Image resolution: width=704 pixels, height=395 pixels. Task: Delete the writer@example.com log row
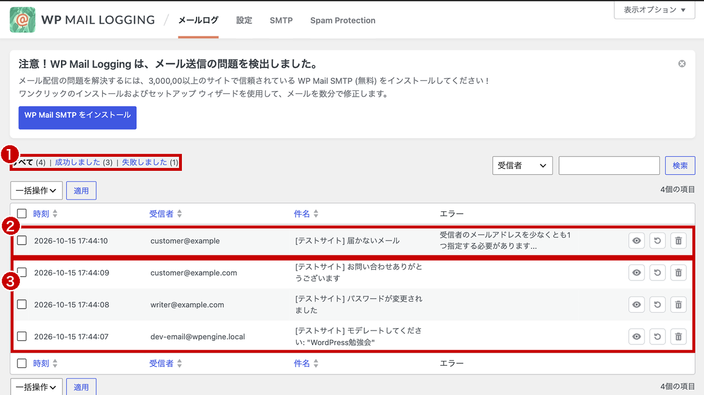[678, 305]
